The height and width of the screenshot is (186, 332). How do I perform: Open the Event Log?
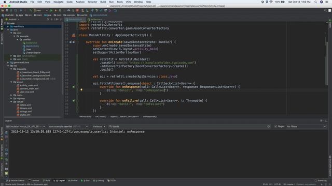pyautogui.click(x=321, y=180)
